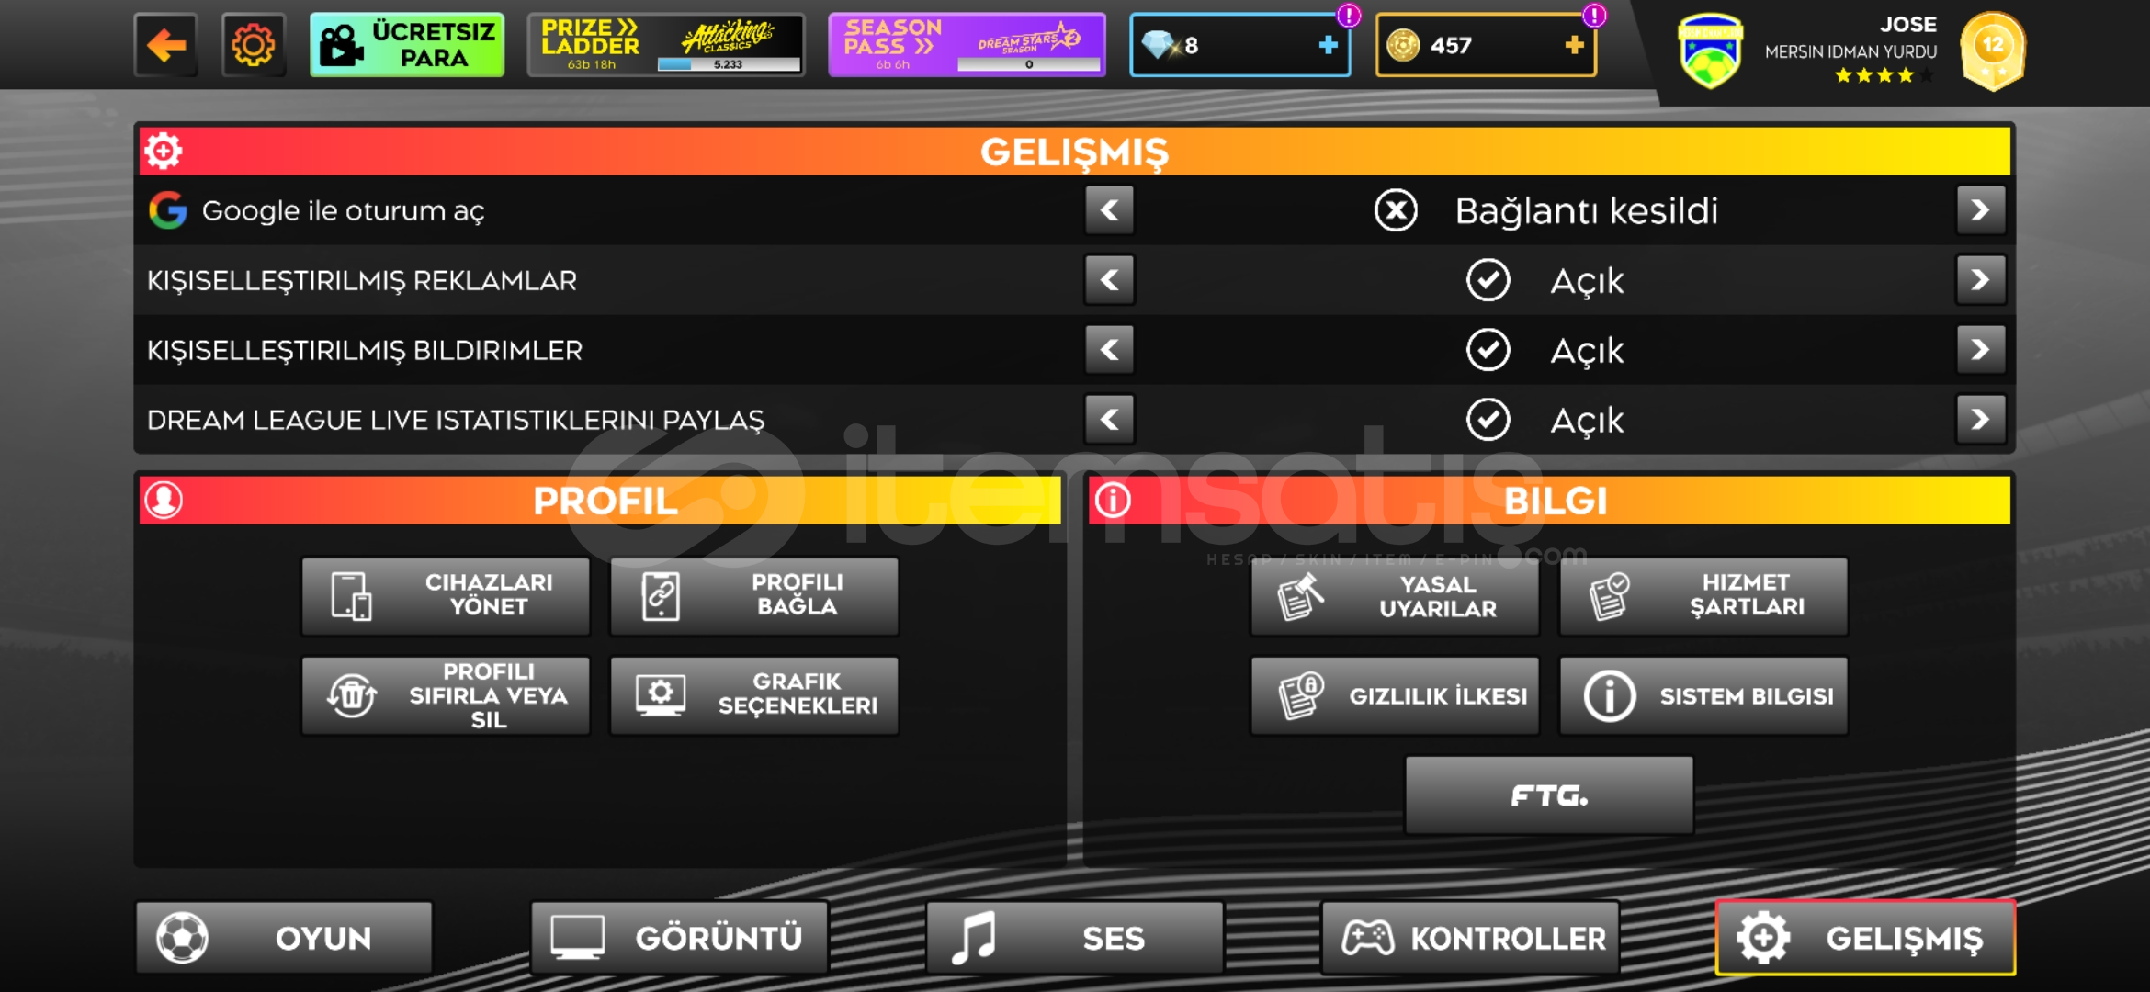Click left arrow on Kişiselleştirilmiş Reklamlar row
Image resolution: width=2150 pixels, height=992 pixels.
[x=1110, y=280]
